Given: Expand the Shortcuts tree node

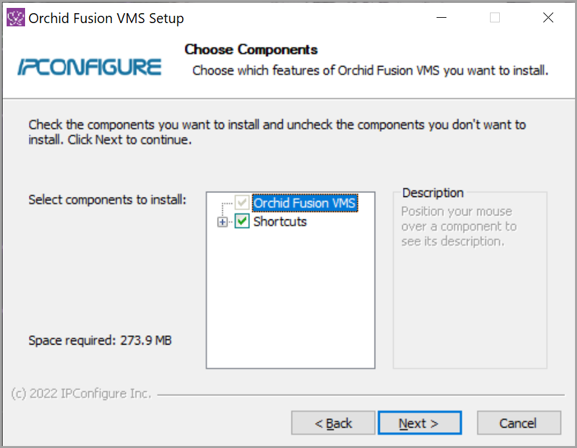Looking at the screenshot, I should pyautogui.click(x=222, y=223).
